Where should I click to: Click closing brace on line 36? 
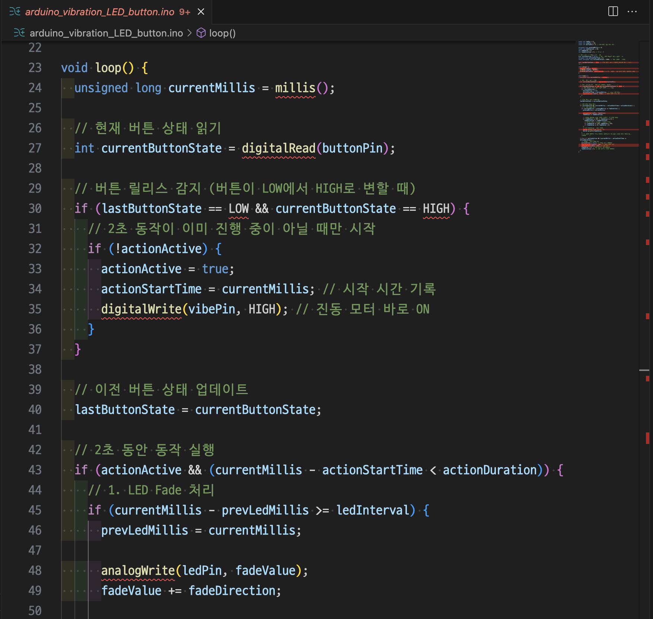pyautogui.click(x=91, y=329)
